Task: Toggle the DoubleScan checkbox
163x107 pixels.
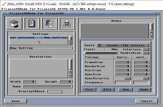Action: point(146,53)
